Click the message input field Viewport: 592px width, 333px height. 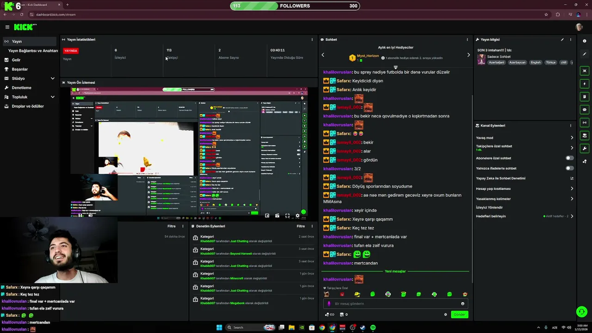point(395,304)
